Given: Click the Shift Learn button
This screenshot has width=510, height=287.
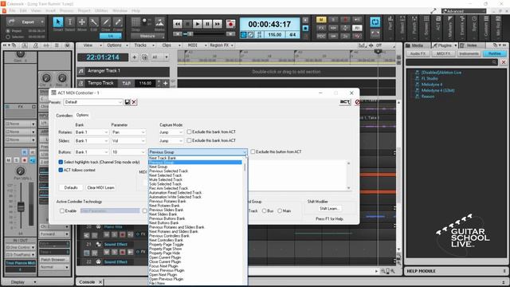Looking at the screenshot, I should pos(329,209).
